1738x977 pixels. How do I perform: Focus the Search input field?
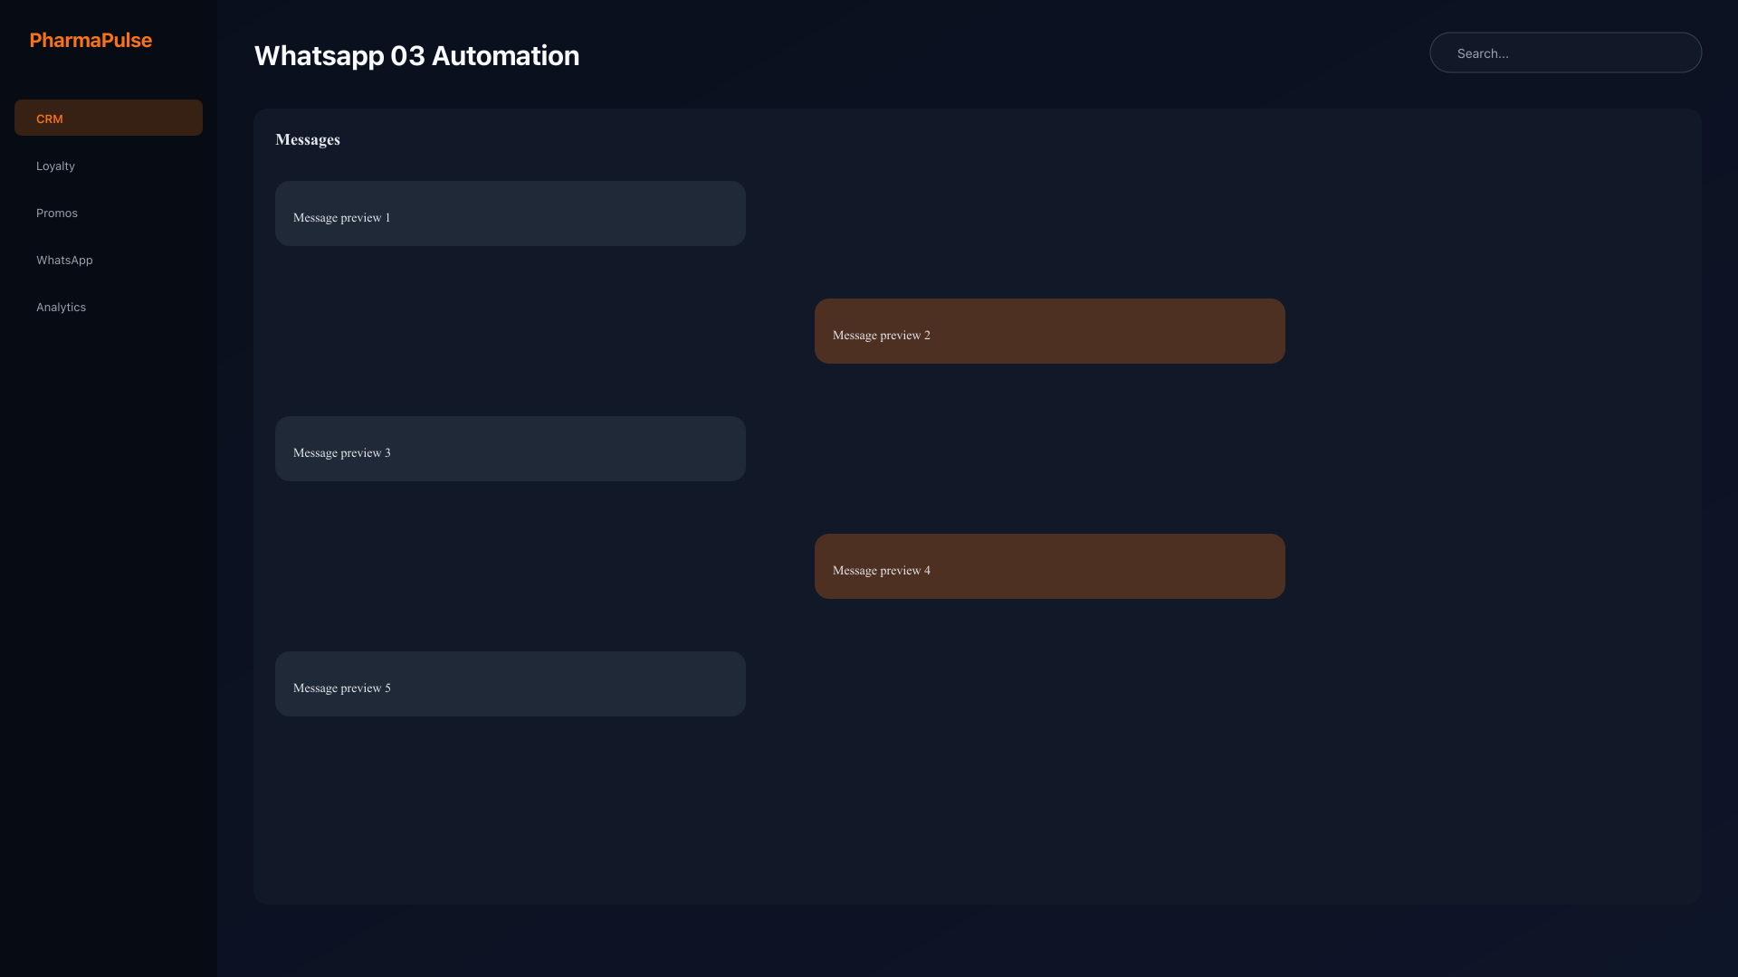point(1565,52)
